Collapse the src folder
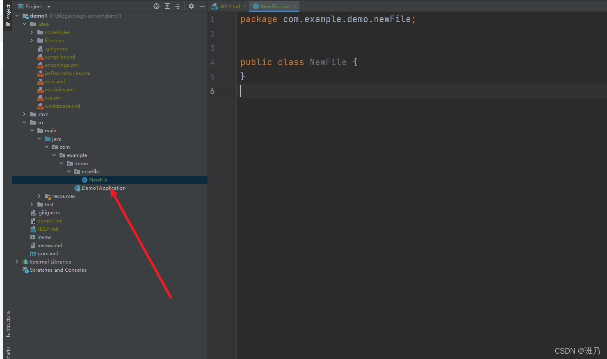The width and height of the screenshot is (607, 359). 25,122
